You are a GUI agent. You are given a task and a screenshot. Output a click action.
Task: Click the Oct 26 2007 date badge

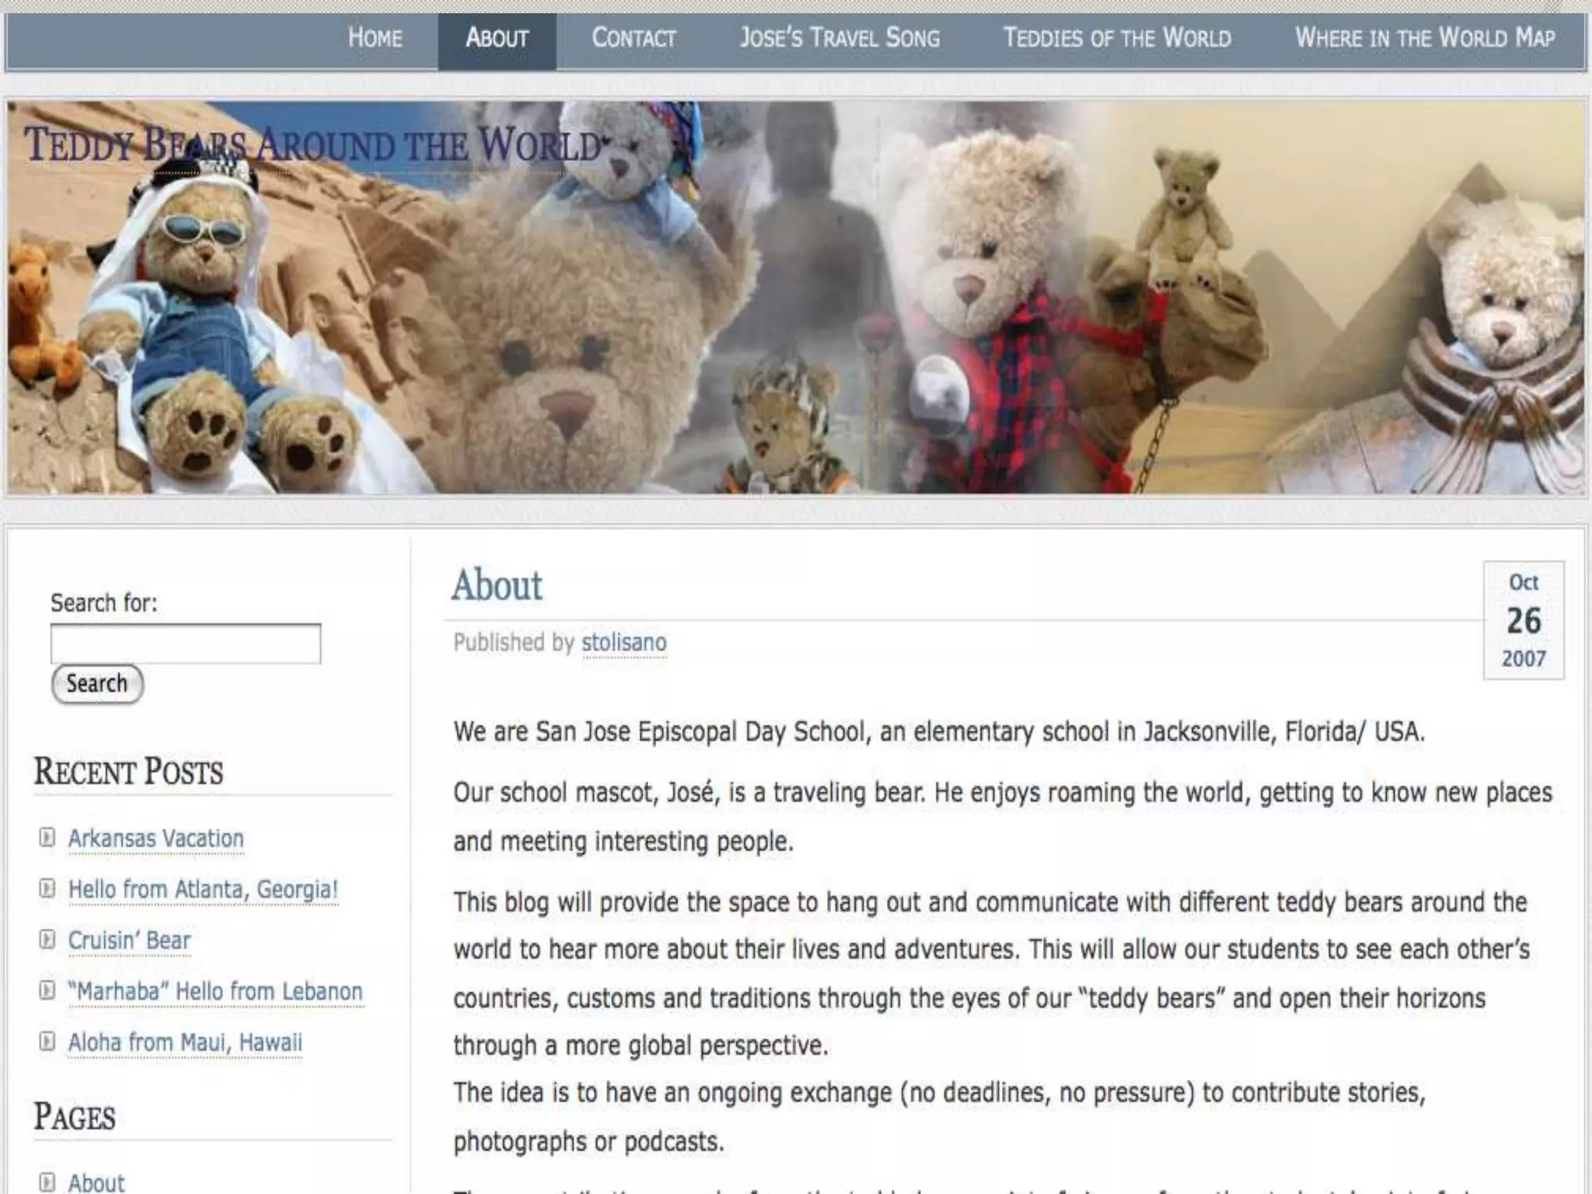tap(1524, 620)
